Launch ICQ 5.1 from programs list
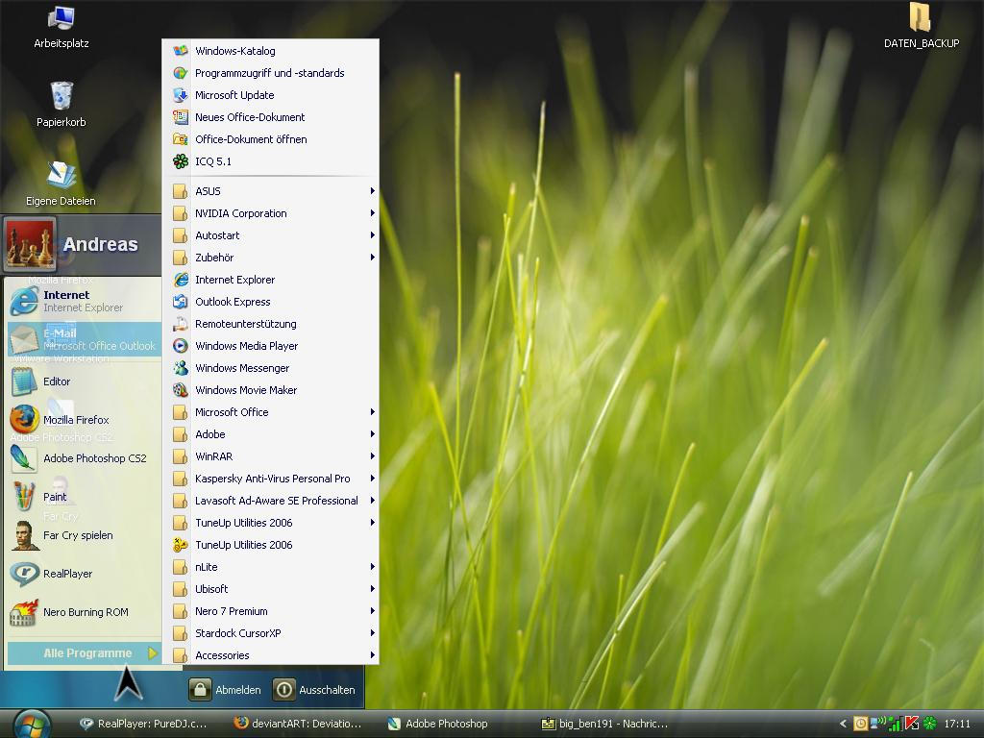Image resolution: width=984 pixels, height=738 pixels. (x=270, y=161)
